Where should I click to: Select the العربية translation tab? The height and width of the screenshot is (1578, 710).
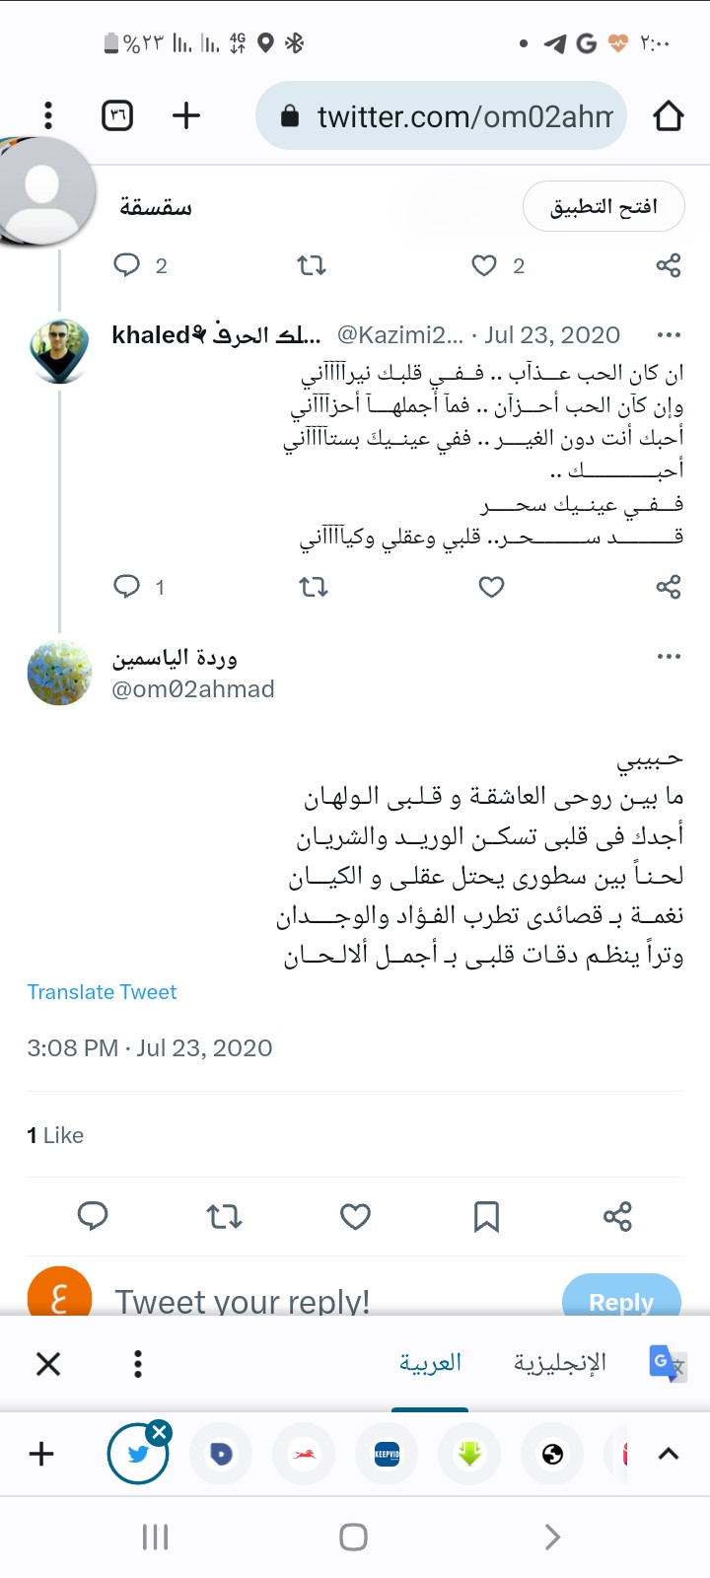click(430, 1363)
